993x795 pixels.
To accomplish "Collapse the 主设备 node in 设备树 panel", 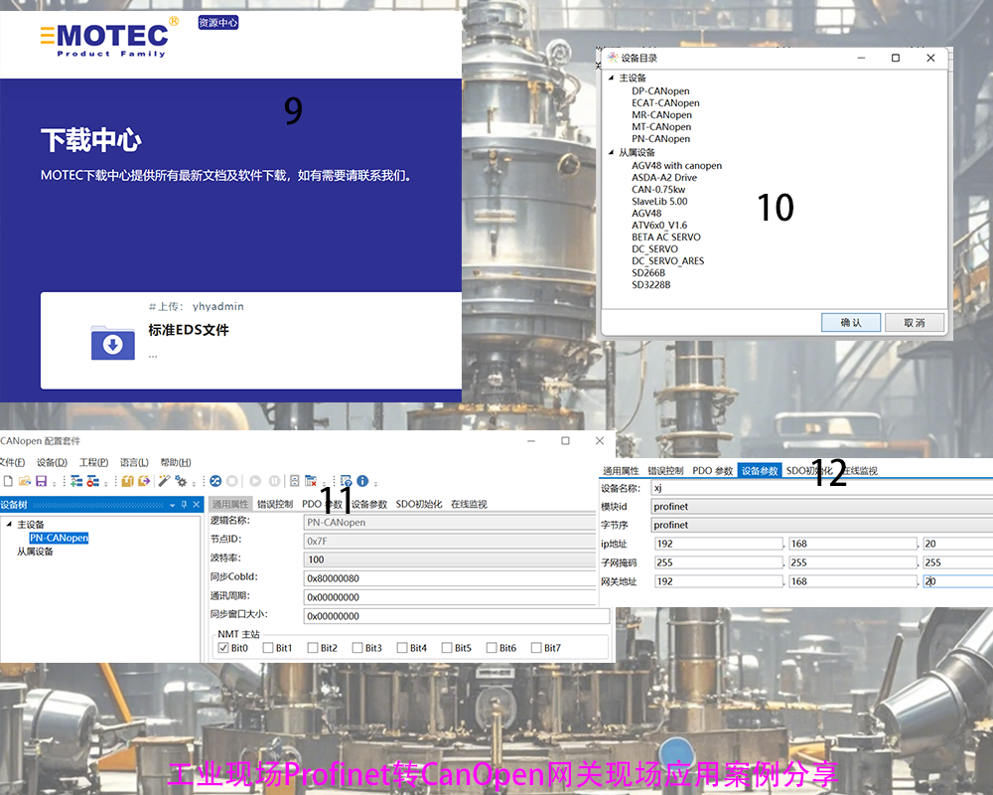I will coord(9,525).
